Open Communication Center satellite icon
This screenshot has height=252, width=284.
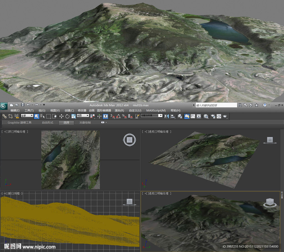[x=251, y=105]
